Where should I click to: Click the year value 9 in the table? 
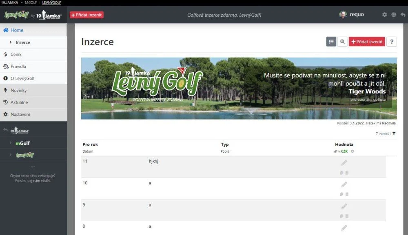(x=84, y=205)
